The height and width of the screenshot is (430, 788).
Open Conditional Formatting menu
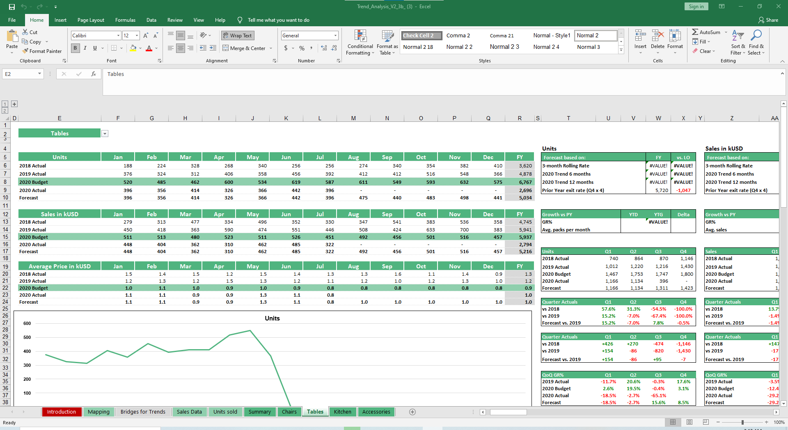click(x=360, y=43)
